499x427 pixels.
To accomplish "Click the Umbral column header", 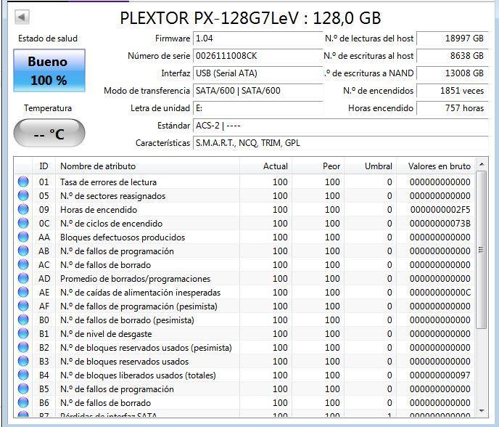I will point(370,166).
